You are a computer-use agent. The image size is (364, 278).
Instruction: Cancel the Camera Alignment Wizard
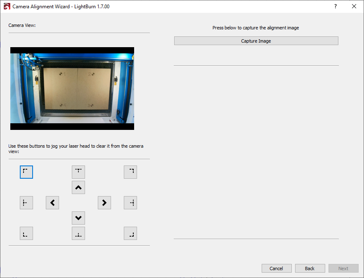click(277, 268)
